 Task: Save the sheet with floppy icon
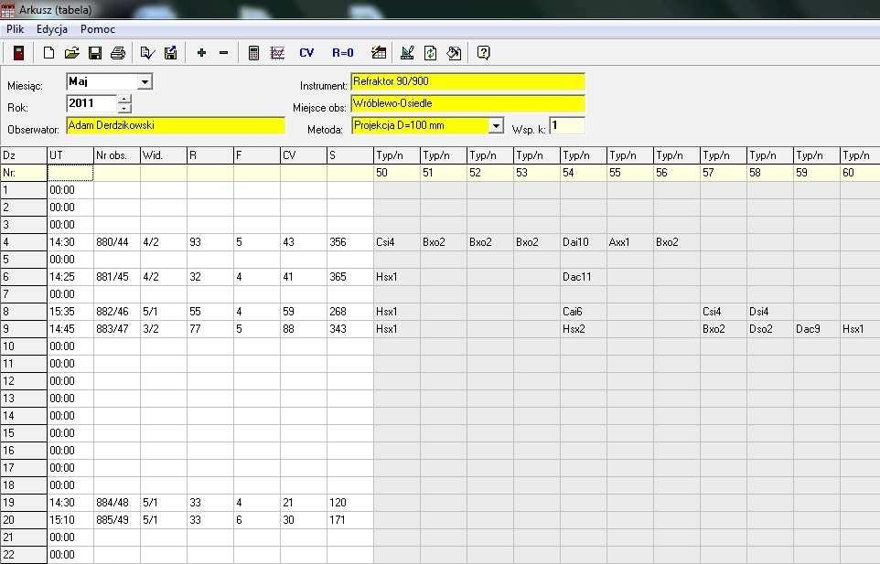[x=95, y=53]
